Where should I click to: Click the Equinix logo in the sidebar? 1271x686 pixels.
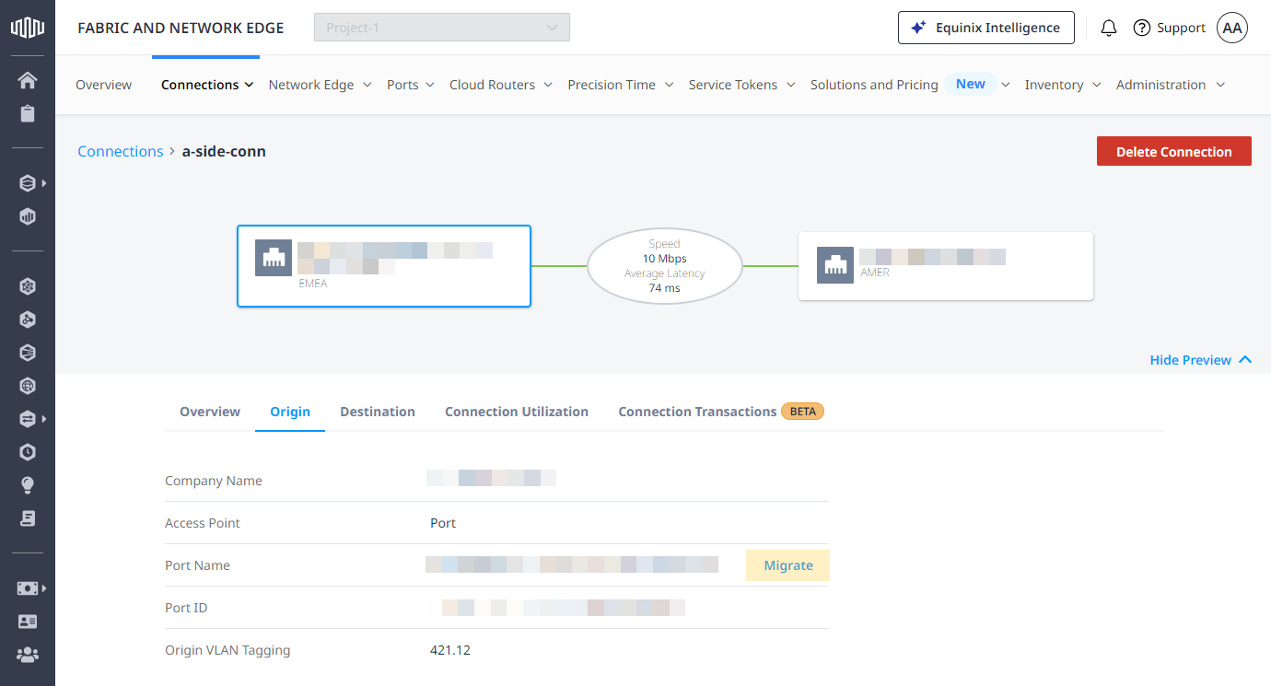(x=27, y=28)
